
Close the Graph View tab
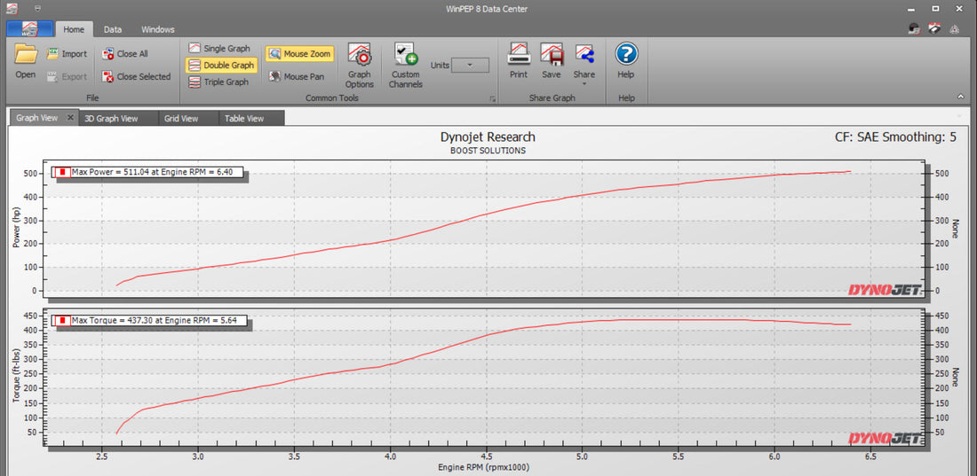click(71, 118)
